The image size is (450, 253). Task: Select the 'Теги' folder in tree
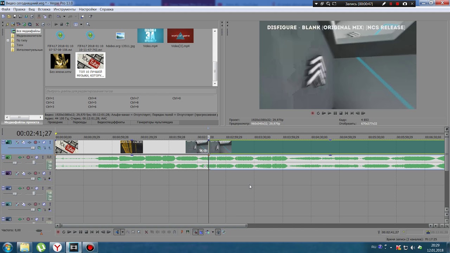coord(20,45)
